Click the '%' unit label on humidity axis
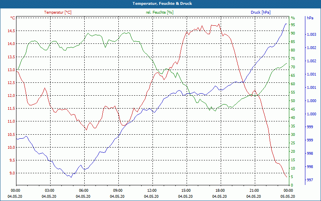The image size is (321, 201). click(x=293, y=18)
